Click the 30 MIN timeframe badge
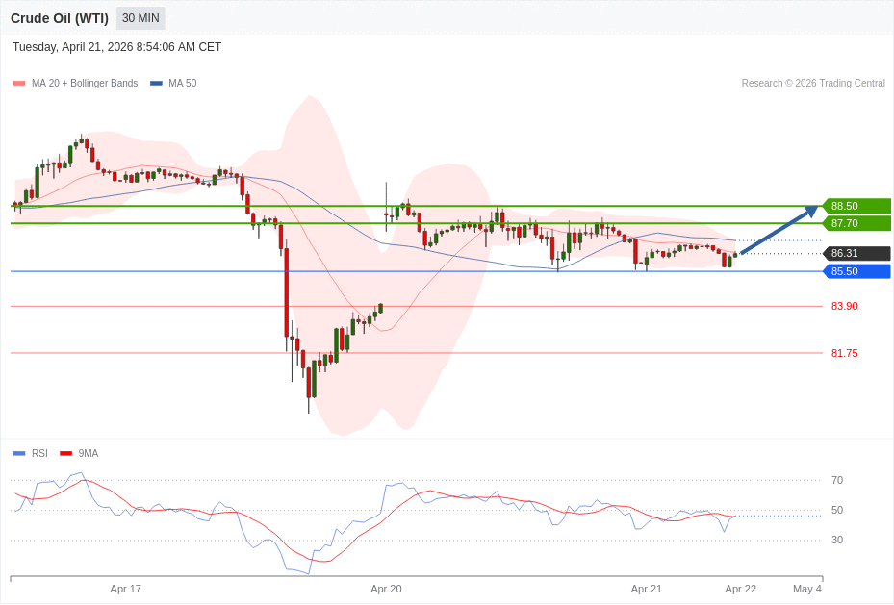The width and height of the screenshot is (894, 605). 140,18
